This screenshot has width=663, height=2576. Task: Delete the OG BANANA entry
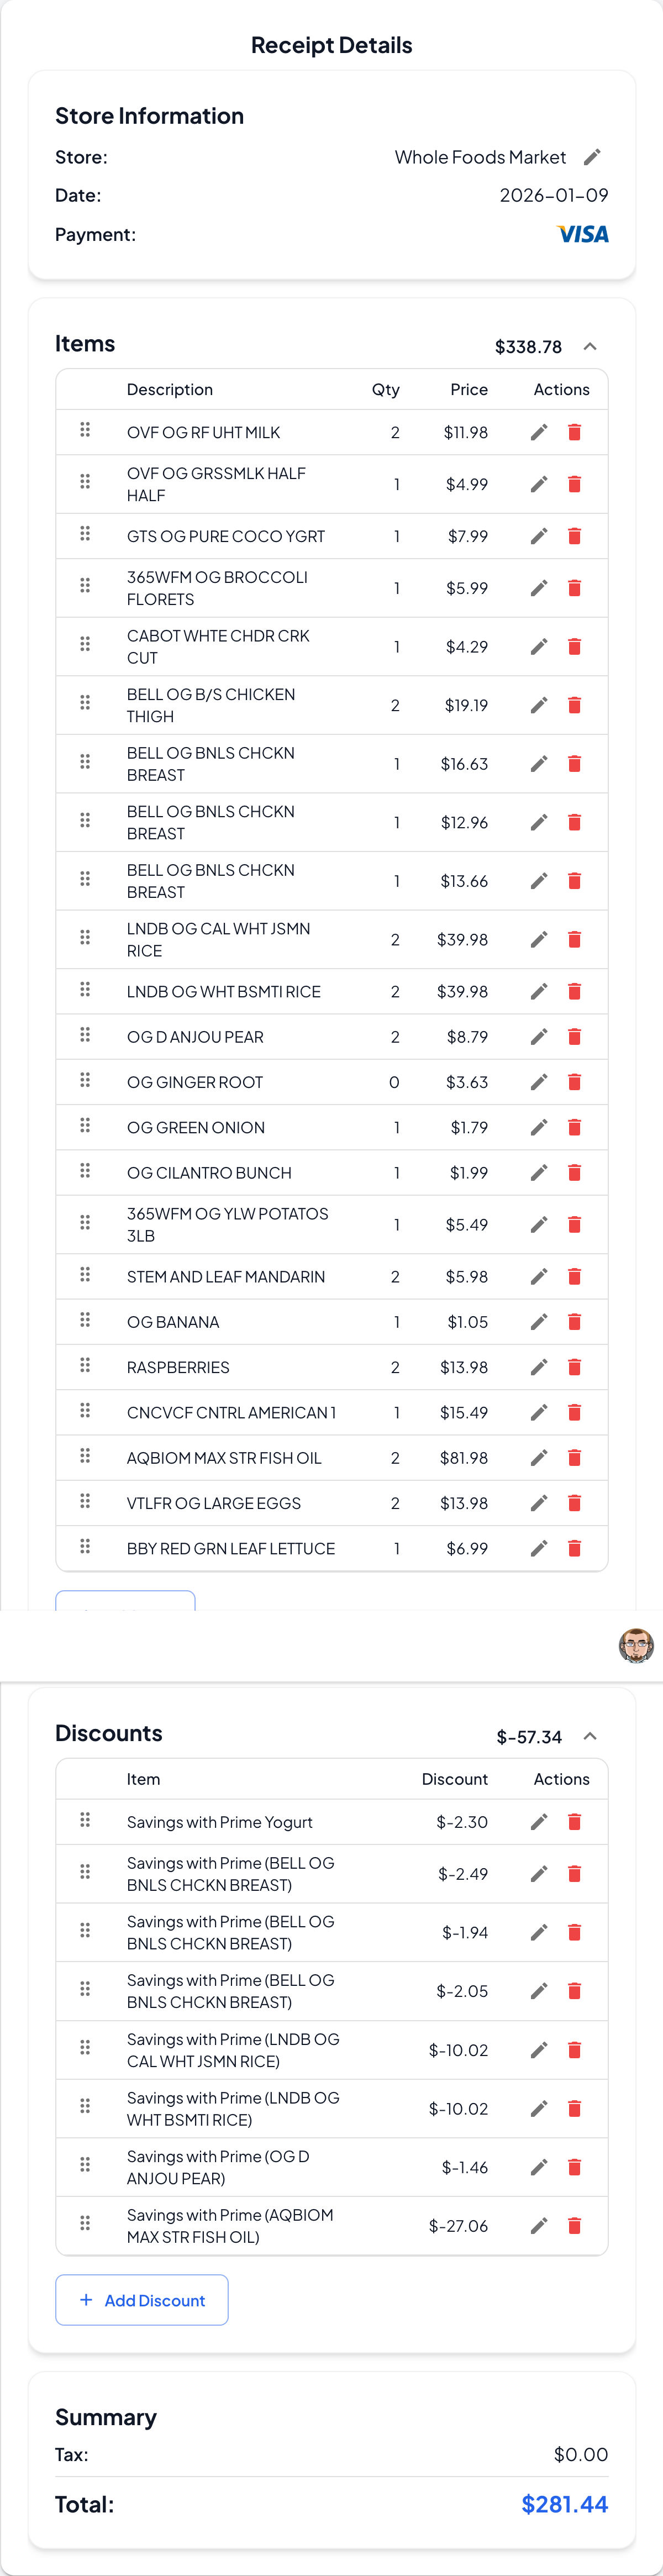click(x=575, y=1322)
